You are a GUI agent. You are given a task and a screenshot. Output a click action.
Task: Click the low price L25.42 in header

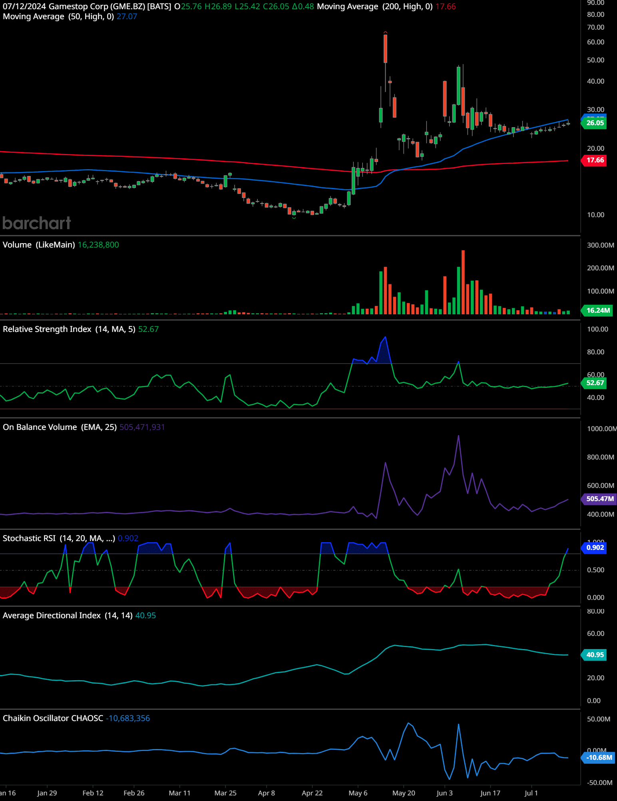pyautogui.click(x=247, y=6)
